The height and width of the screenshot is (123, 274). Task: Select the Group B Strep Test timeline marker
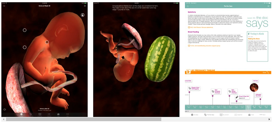coord(242,97)
